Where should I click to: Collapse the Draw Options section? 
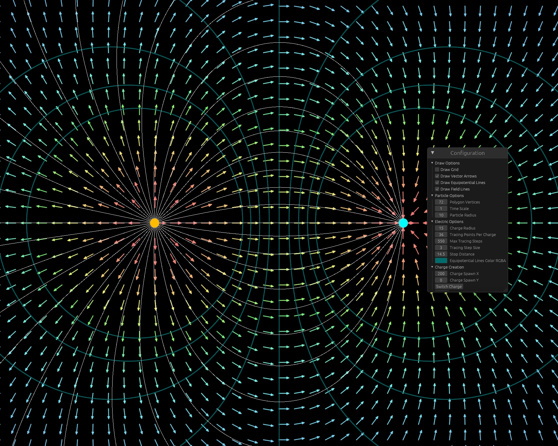coord(432,163)
